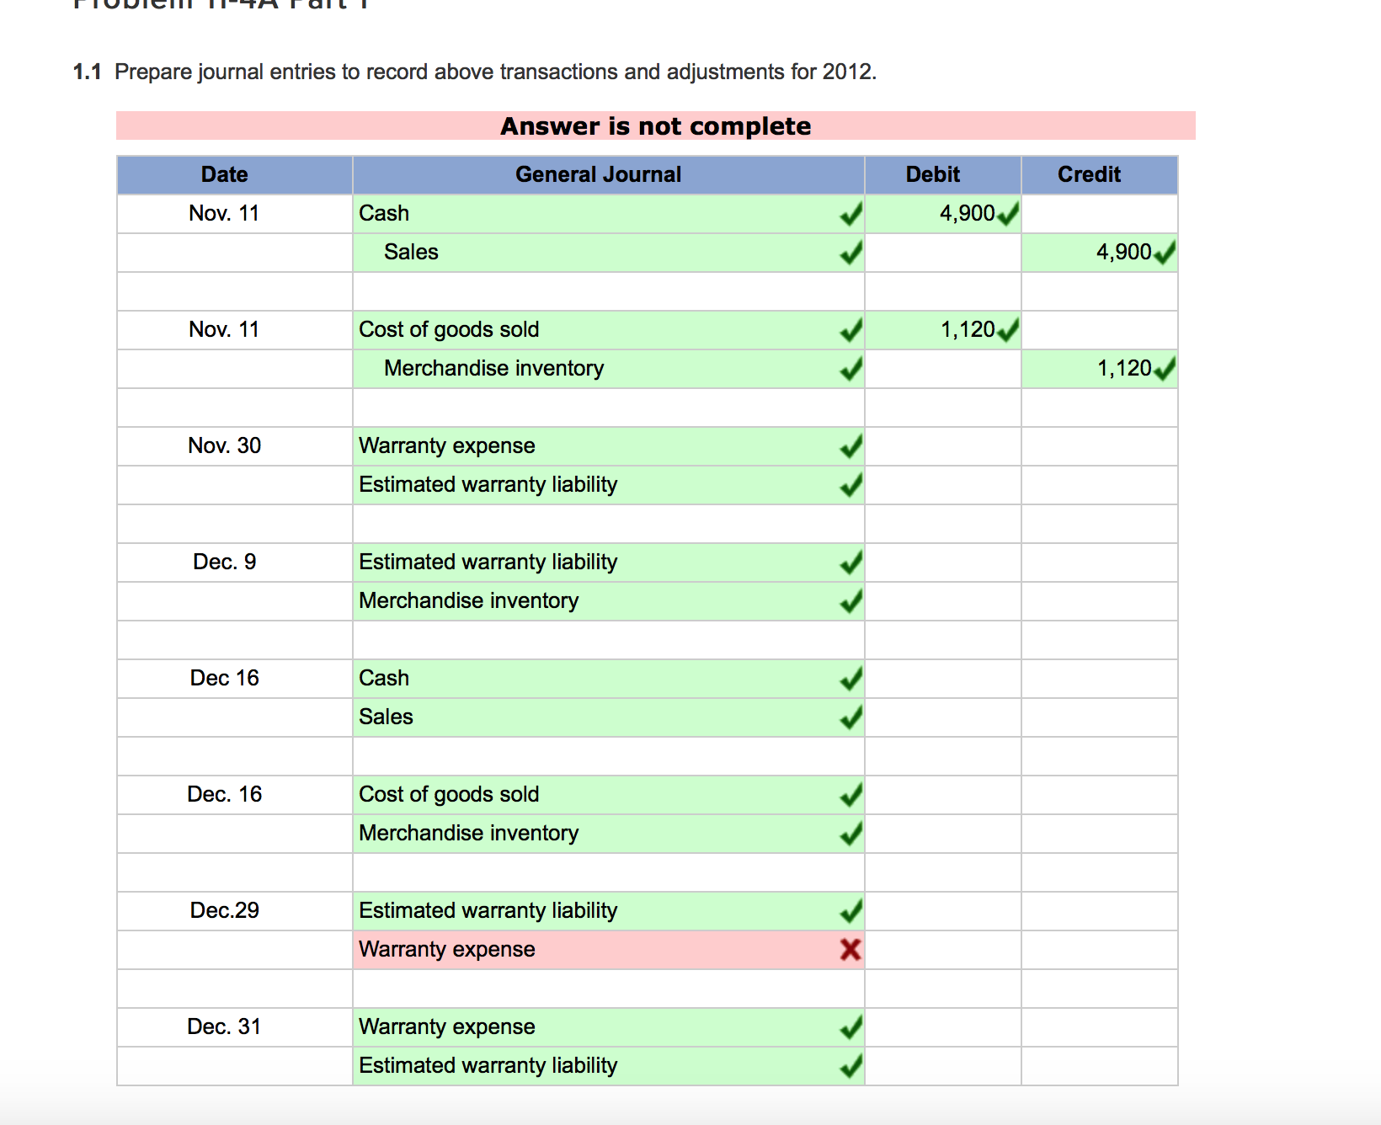Click the Answer is not complete banner
This screenshot has height=1125, width=1381.
click(655, 125)
